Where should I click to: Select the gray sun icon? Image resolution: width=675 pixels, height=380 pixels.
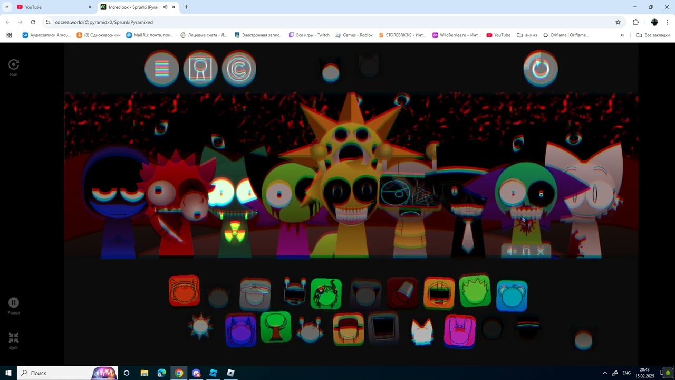pos(200,327)
